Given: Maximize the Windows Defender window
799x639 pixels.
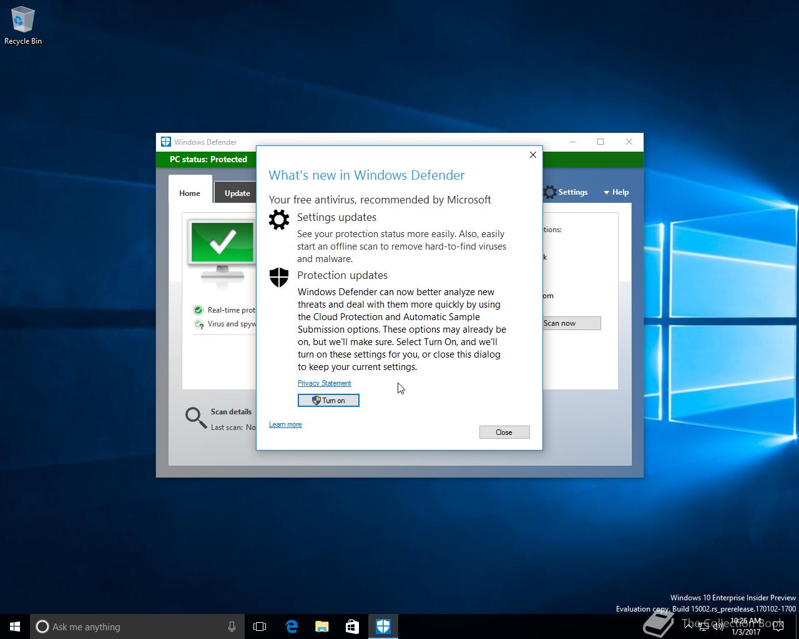Looking at the screenshot, I should point(600,142).
